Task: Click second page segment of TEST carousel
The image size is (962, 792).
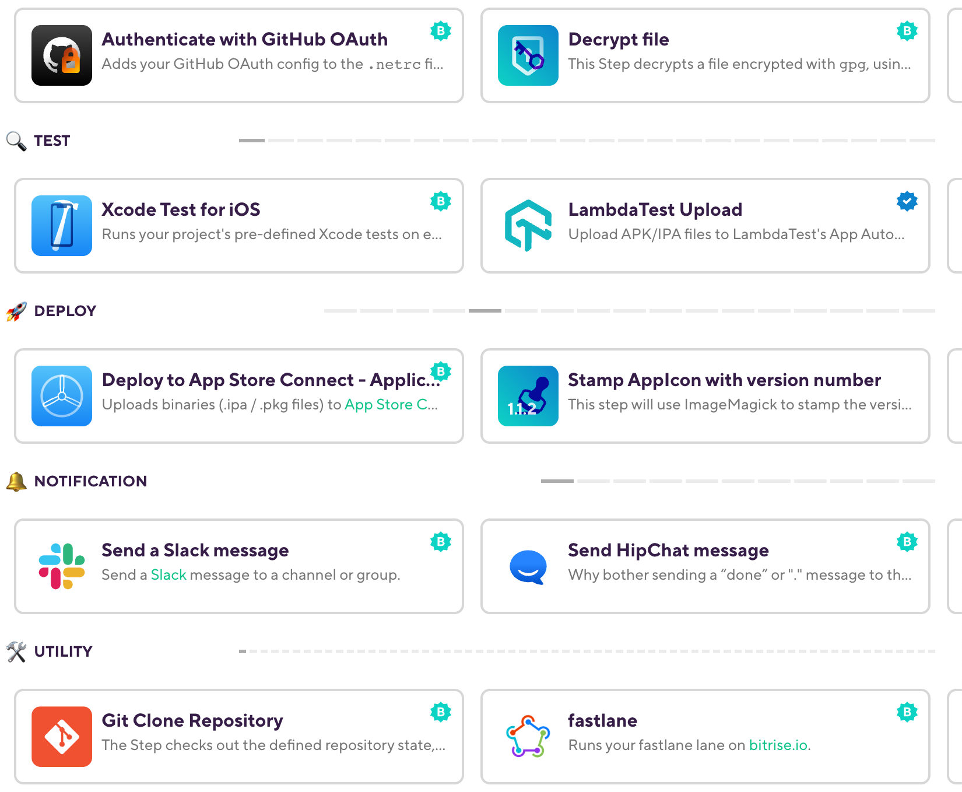Action: pyautogui.click(x=281, y=141)
